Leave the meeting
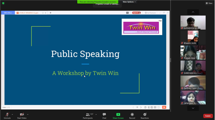Image resolution: width=215 pixels, height=120 pixels. click(208, 116)
